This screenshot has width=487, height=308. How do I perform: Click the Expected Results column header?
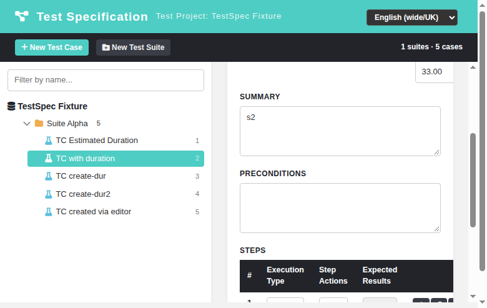[380, 276]
